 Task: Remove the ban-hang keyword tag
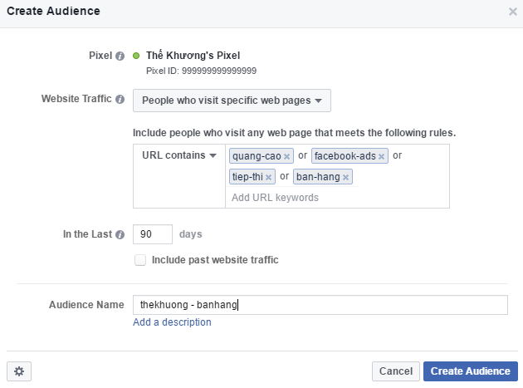coord(345,177)
